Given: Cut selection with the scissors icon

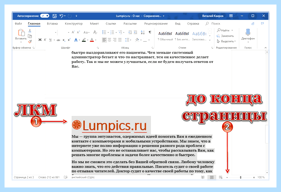Looking at the screenshot, I should point(30,31).
